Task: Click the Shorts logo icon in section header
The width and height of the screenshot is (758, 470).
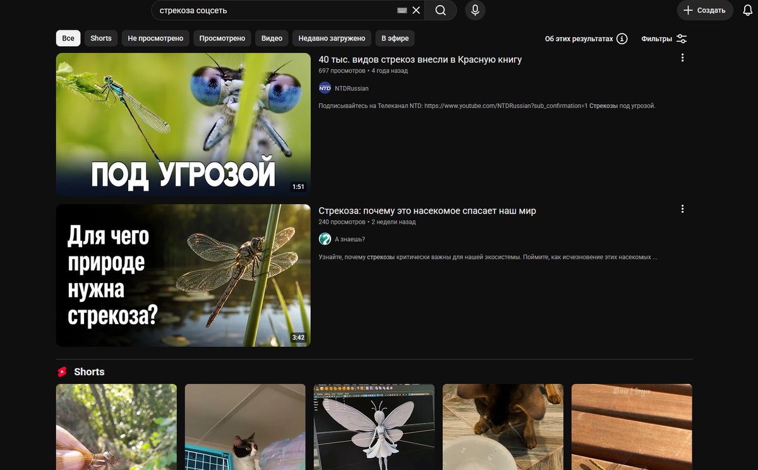Action: click(62, 371)
